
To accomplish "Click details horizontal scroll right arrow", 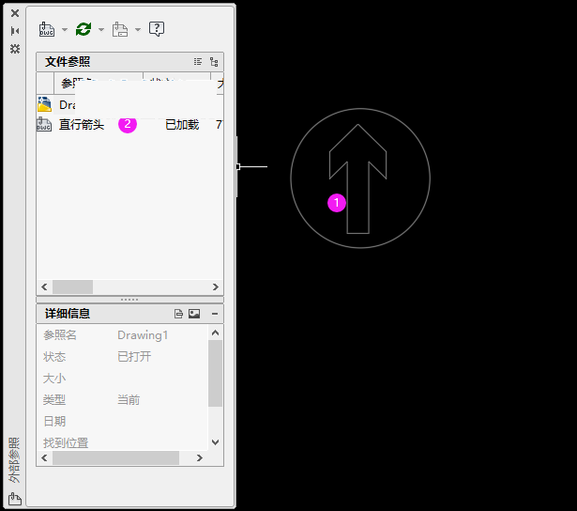I will 200,458.
